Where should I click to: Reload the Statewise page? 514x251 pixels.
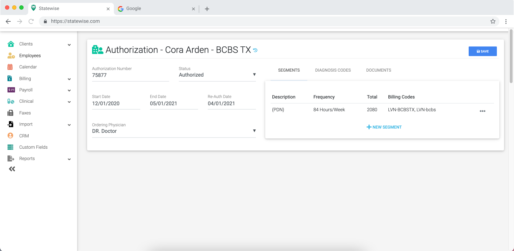tap(31, 21)
